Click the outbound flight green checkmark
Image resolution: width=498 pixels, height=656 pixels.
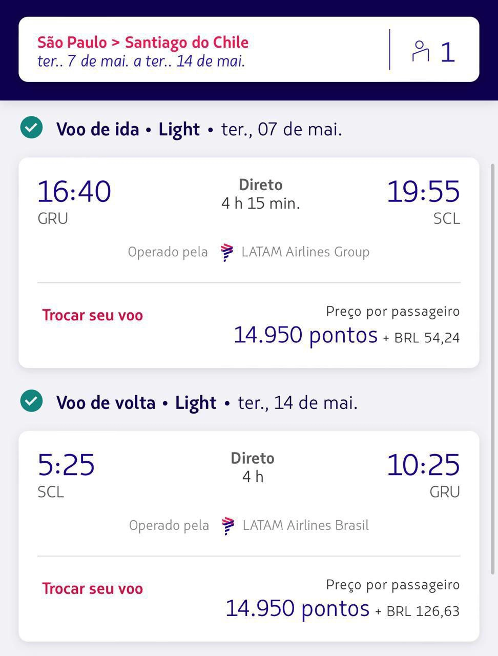(x=31, y=128)
